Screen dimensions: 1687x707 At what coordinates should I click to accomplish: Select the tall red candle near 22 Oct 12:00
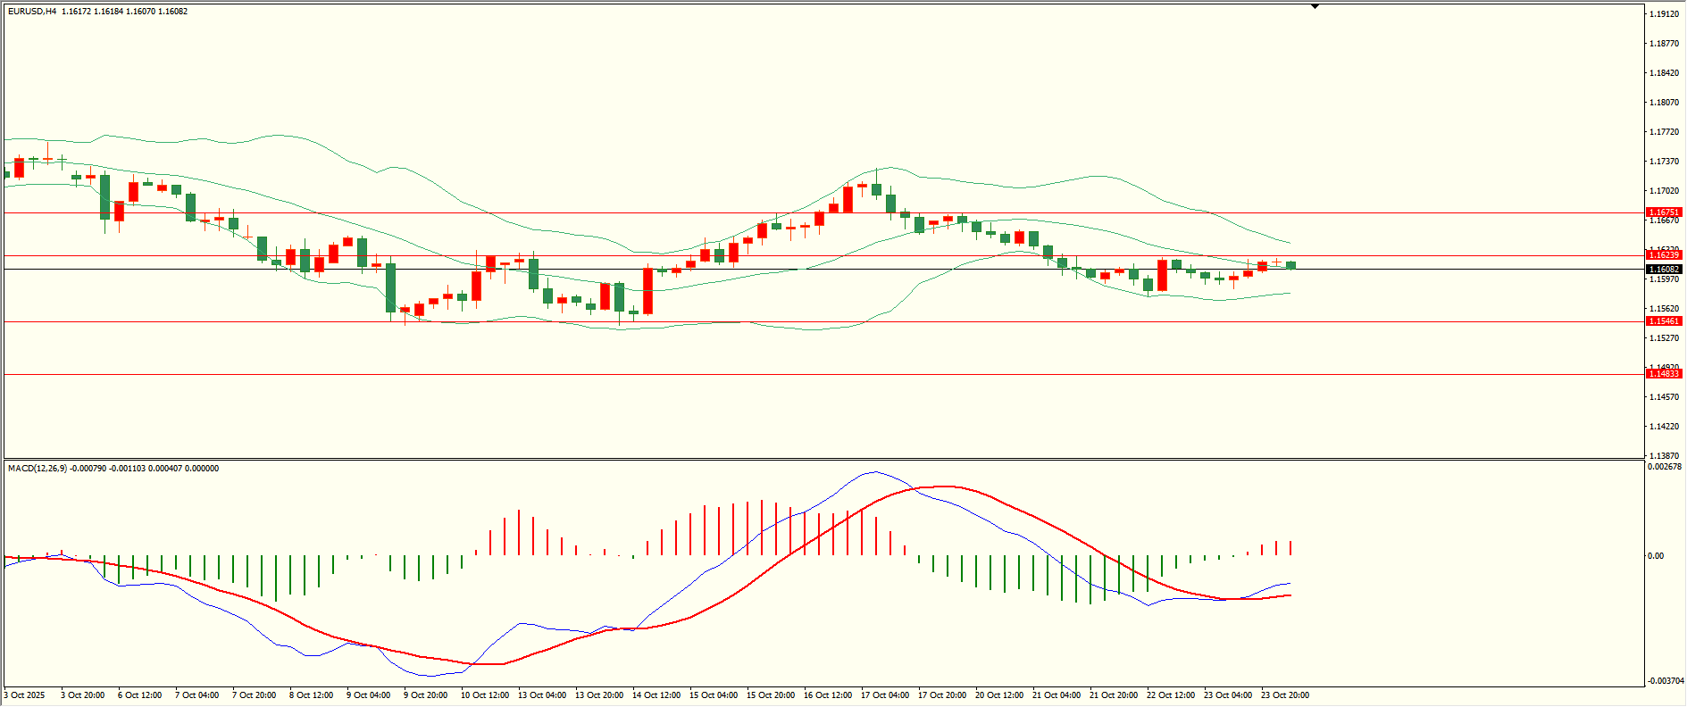point(1162,275)
